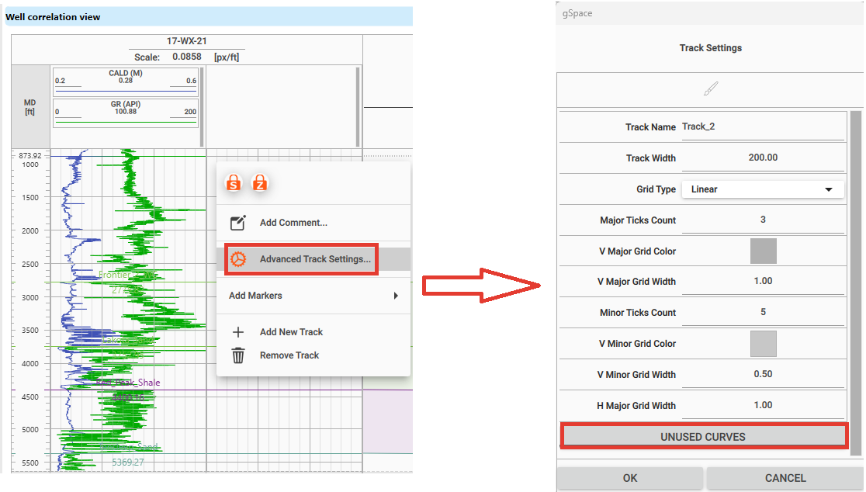Click the trash icon next to Remove Track
Screen dimensions: 866x492
point(239,355)
